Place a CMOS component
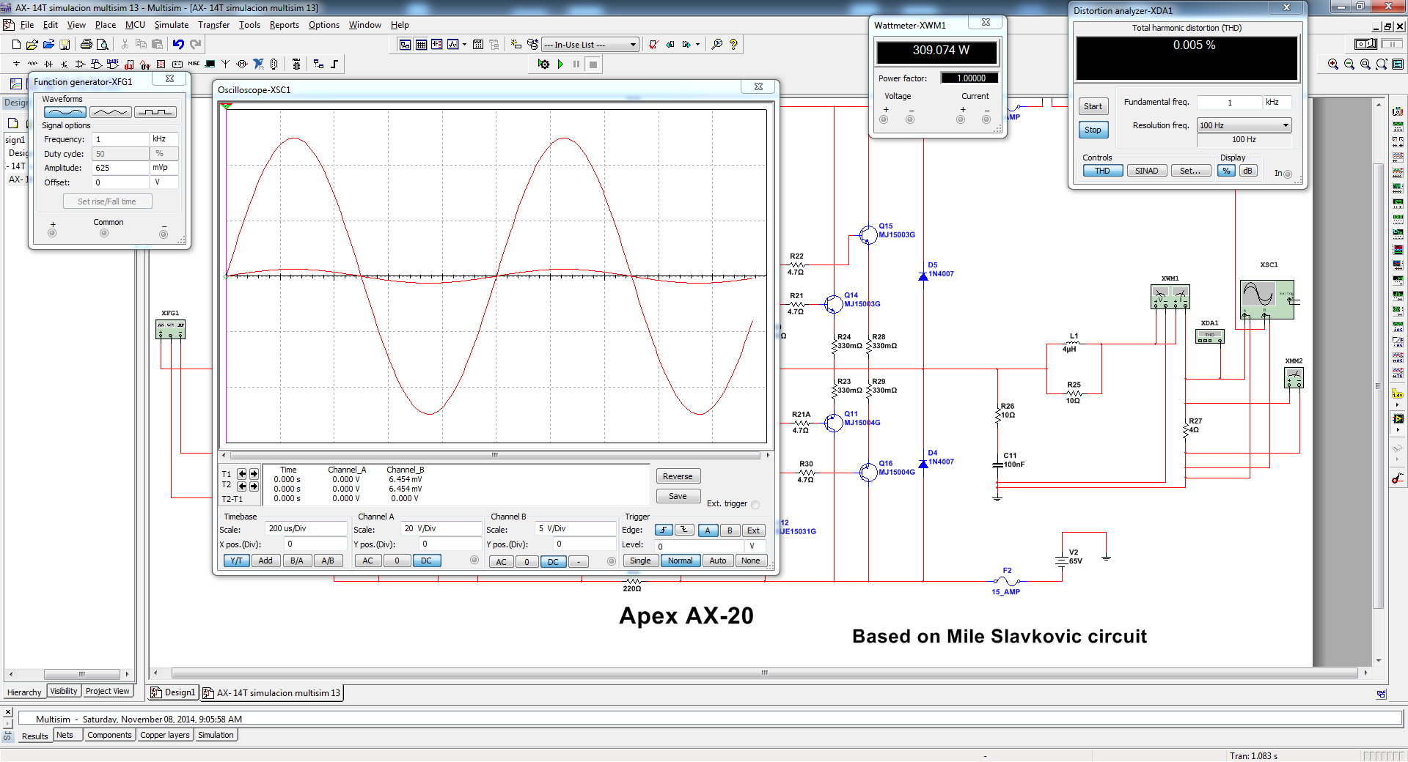 [112, 64]
